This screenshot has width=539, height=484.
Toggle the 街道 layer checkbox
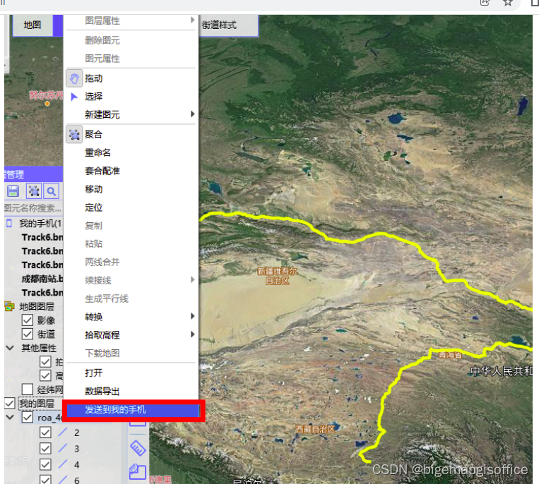pyautogui.click(x=28, y=334)
